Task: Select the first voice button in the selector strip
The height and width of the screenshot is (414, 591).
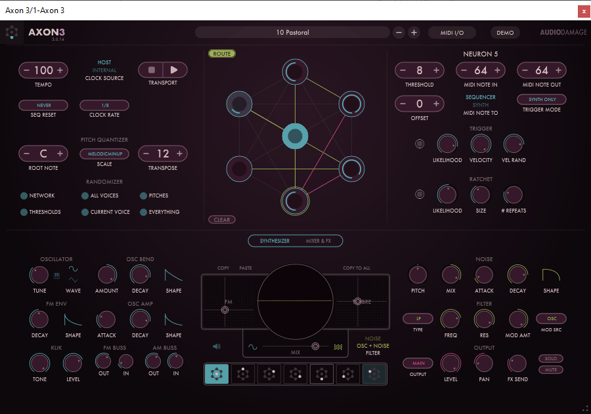Action: click(x=217, y=374)
